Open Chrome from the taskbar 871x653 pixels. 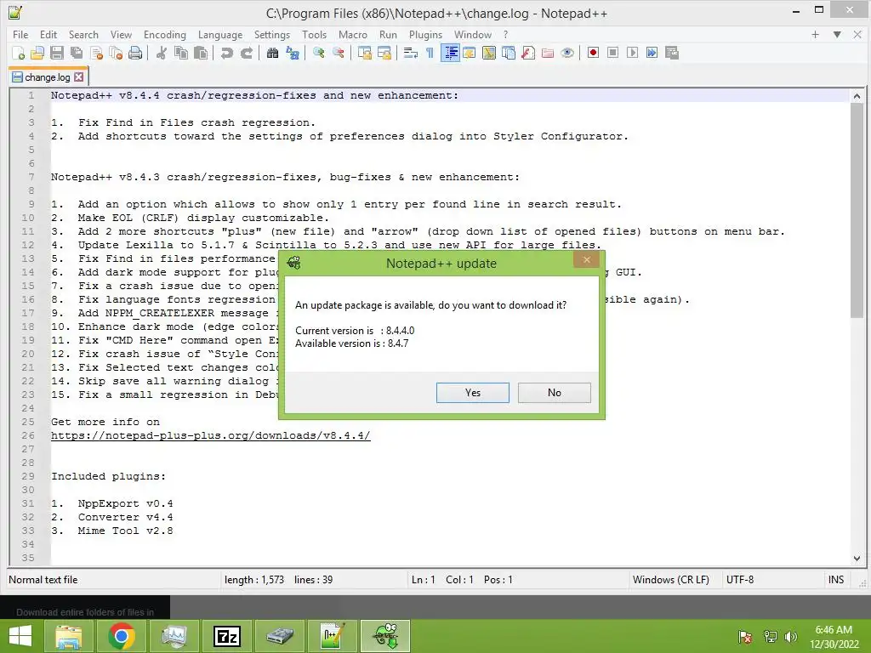(122, 636)
